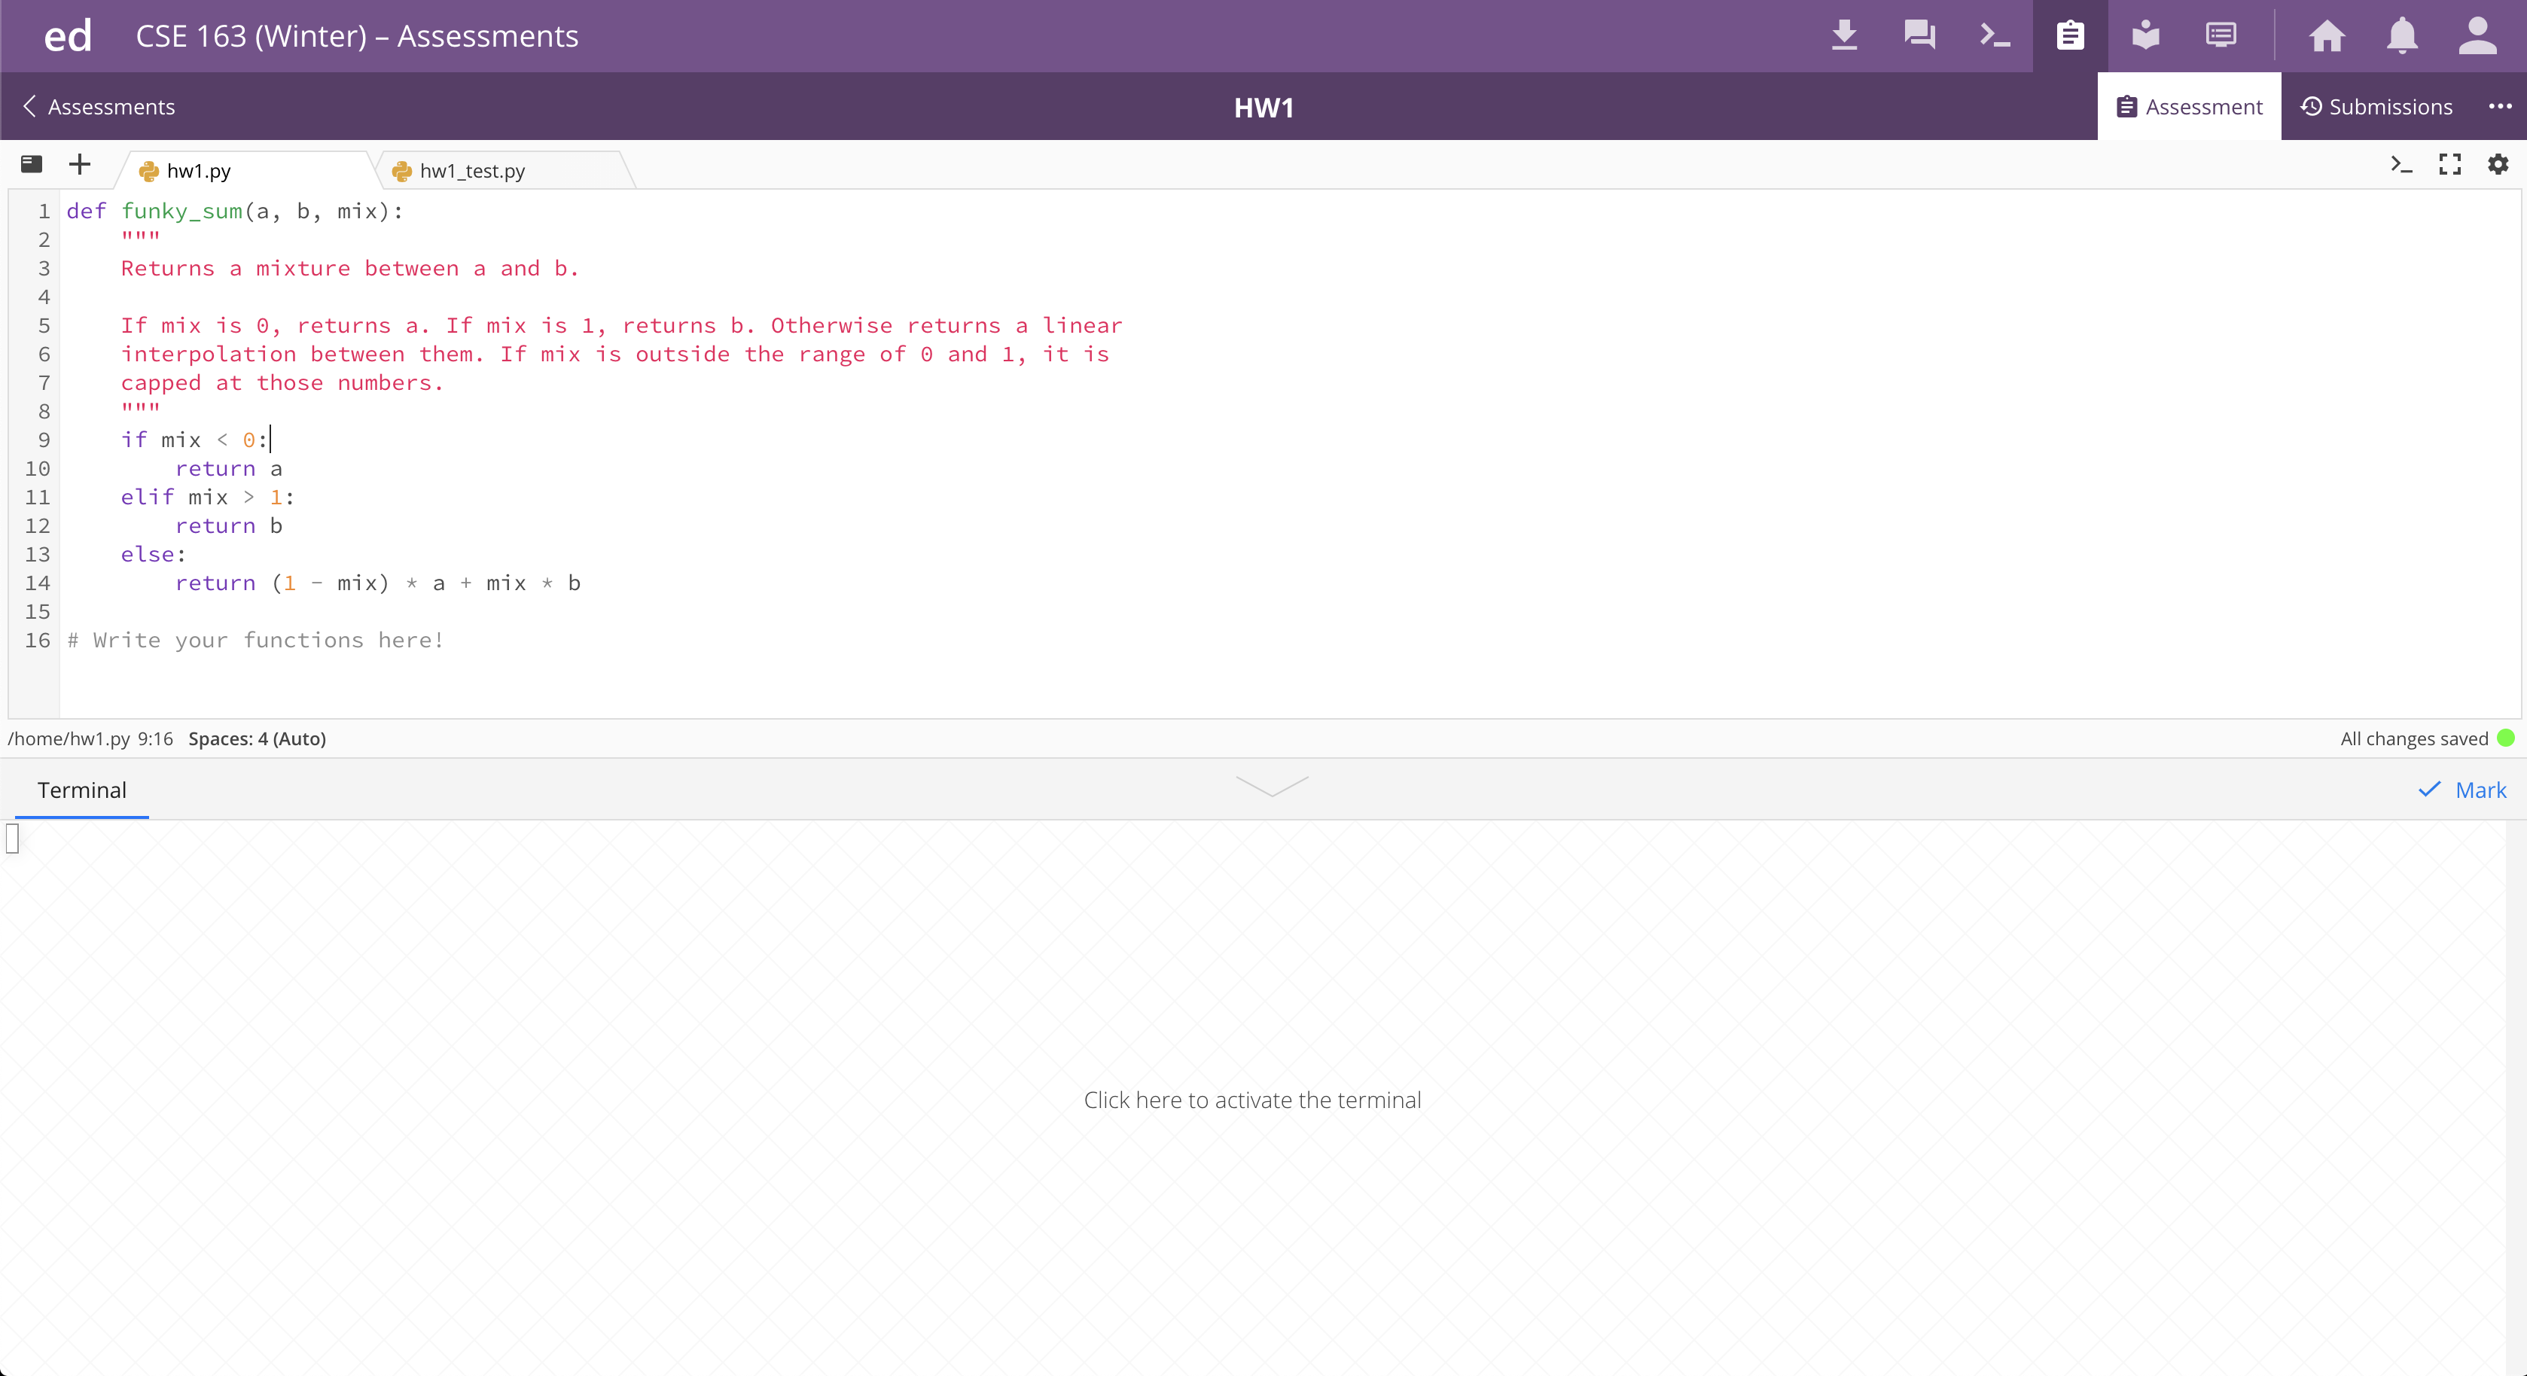This screenshot has height=1376, width=2527.
Task: Click line number 9 in gutter
Action: pos(43,440)
